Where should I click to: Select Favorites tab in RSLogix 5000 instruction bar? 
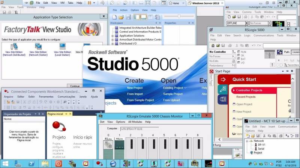coord(293,65)
